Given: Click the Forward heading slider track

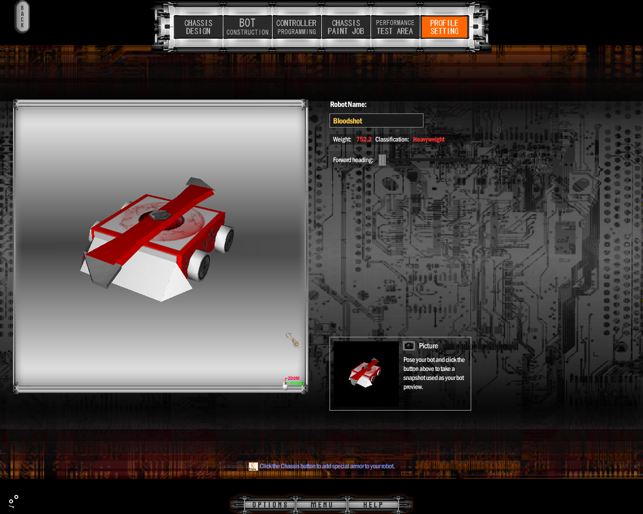Looking at the screenshot, I should pyautogui.click(x=427, y=160).
